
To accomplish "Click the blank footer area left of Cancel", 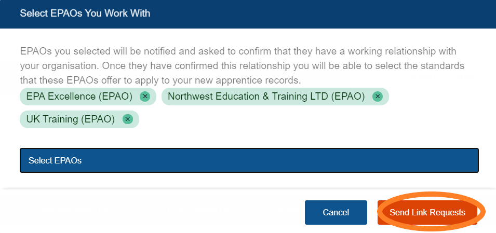I will click(x=156, y=212).
